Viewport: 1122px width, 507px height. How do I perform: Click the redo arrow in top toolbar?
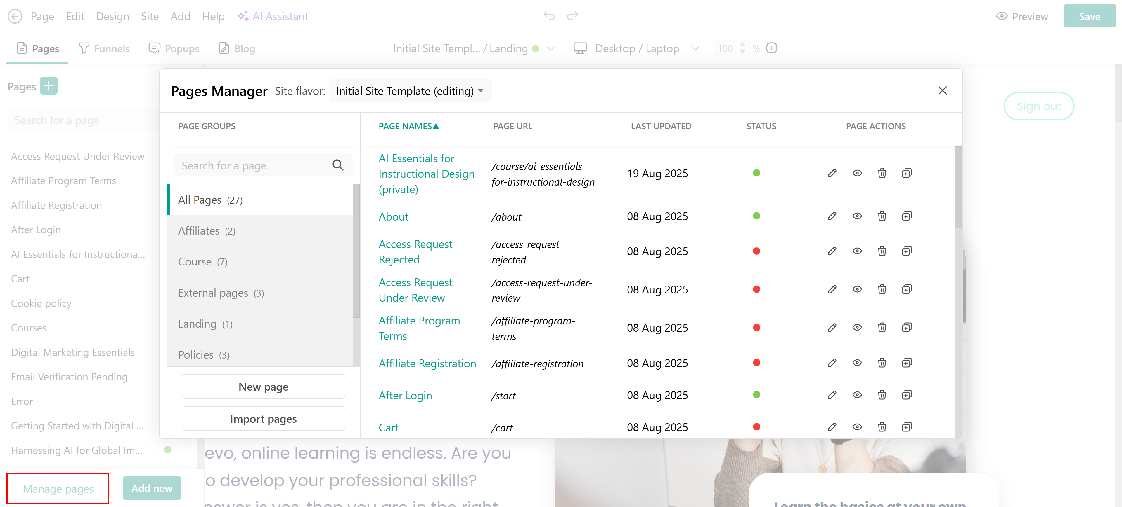572,16
